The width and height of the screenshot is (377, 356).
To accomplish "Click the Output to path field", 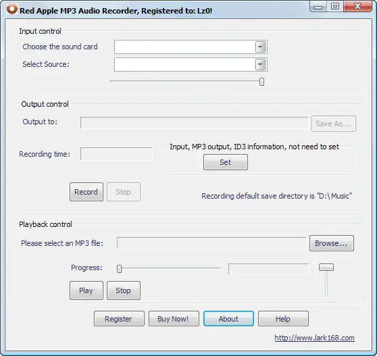I will pyautogui.click(x=195, y=123).
